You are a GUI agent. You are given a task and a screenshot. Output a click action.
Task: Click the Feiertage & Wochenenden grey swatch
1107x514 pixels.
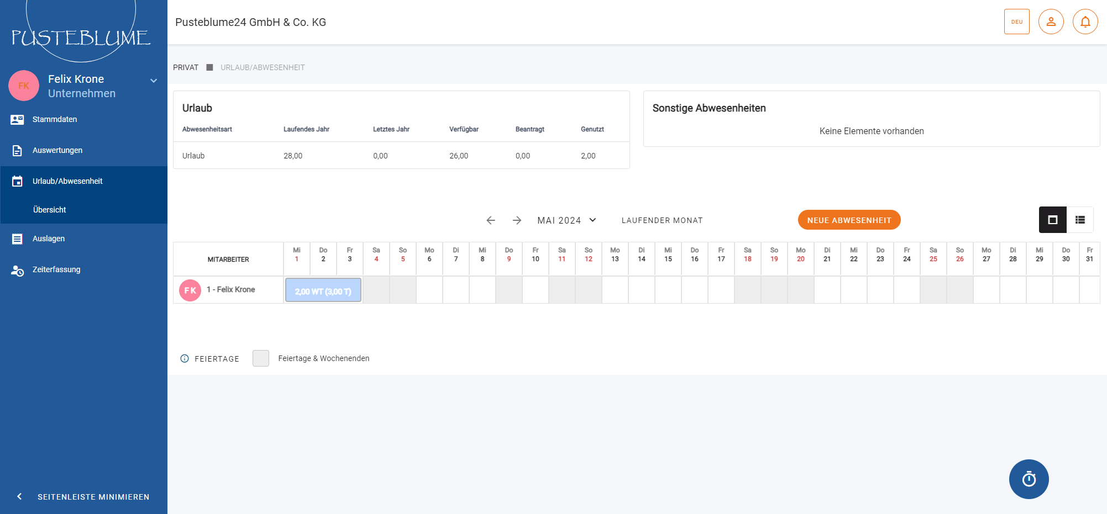tap(261, 358)
